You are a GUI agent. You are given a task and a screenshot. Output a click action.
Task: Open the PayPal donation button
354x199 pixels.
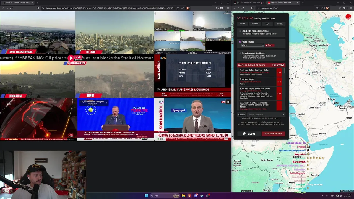click(x=249, y=134)
